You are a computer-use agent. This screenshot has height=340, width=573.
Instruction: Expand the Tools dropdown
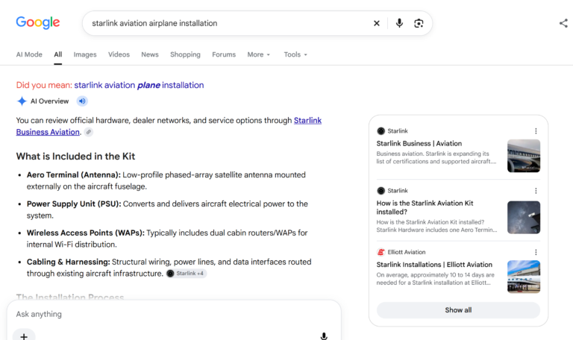[x=295, y=54]
